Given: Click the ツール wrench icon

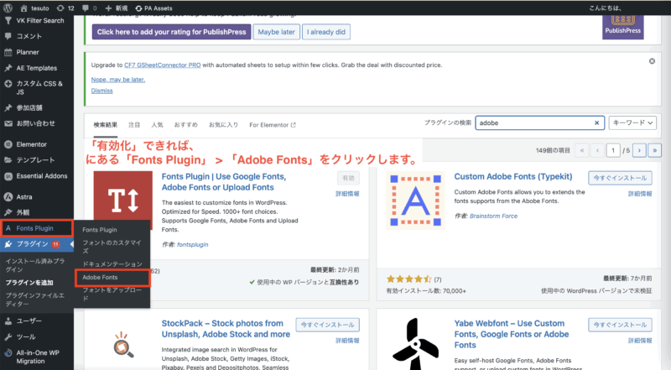Looking at the screenshot, I should (8, 337).
